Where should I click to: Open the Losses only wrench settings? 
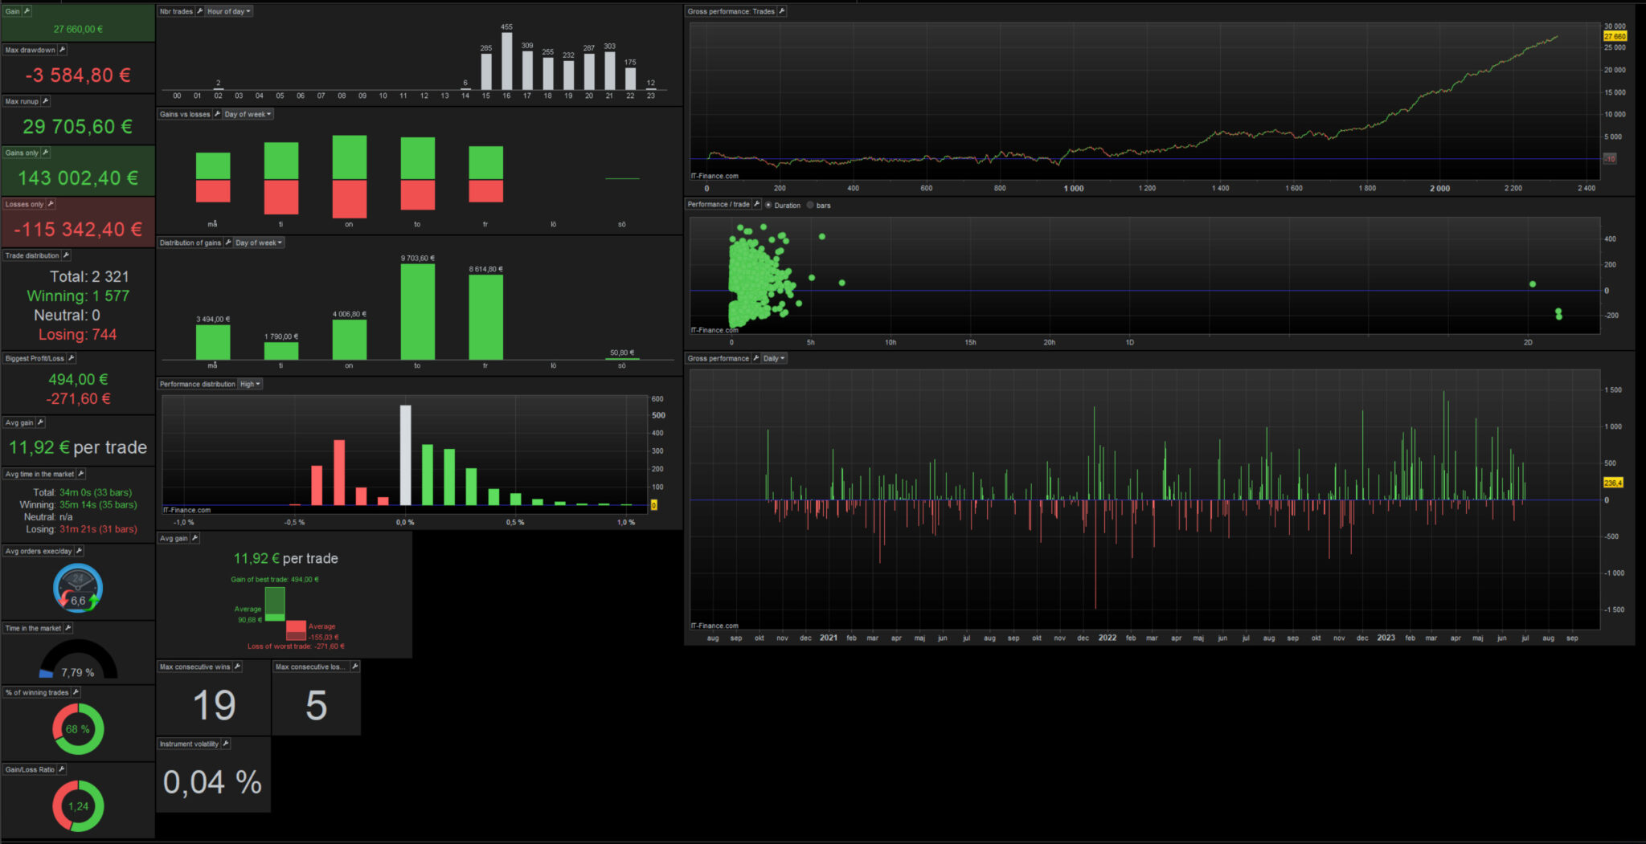click(50, 204)
